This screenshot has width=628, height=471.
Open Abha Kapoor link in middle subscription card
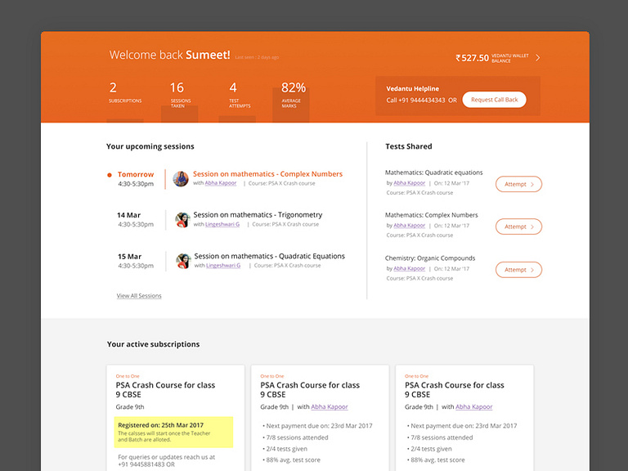click(330, 407)
